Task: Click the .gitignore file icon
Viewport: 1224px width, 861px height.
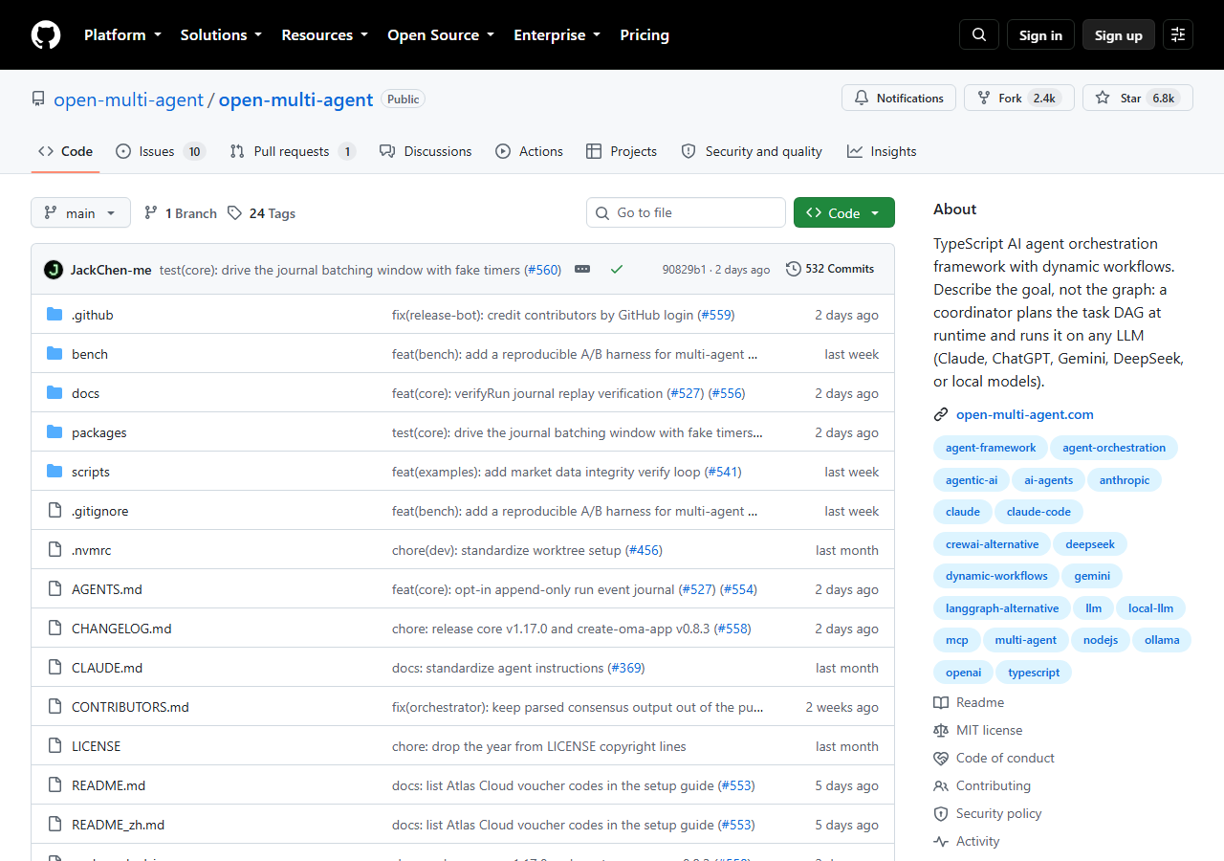Action: click(x=55, y=511)
